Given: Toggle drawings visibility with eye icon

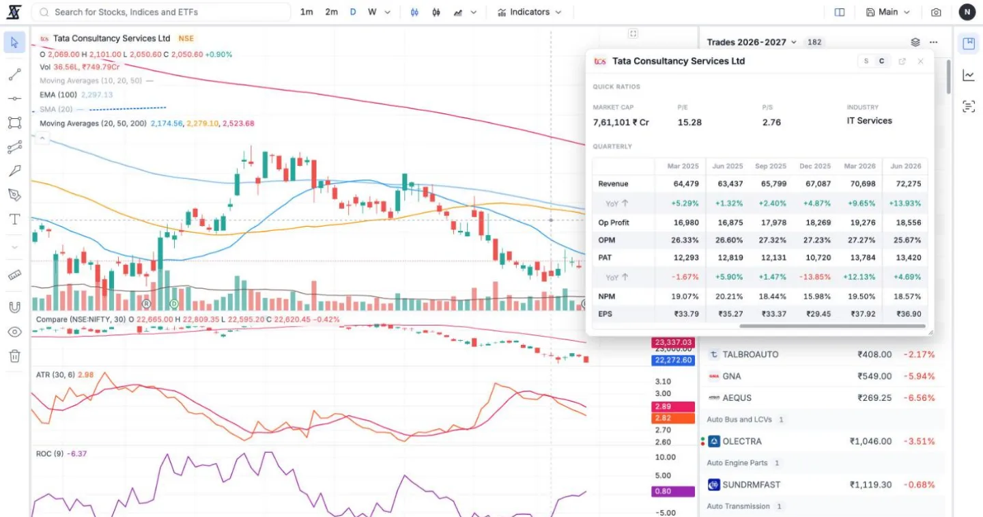Looking at the screenshot, I should point(14,332).
